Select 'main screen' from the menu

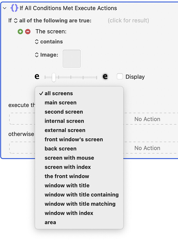pos(60,103)
